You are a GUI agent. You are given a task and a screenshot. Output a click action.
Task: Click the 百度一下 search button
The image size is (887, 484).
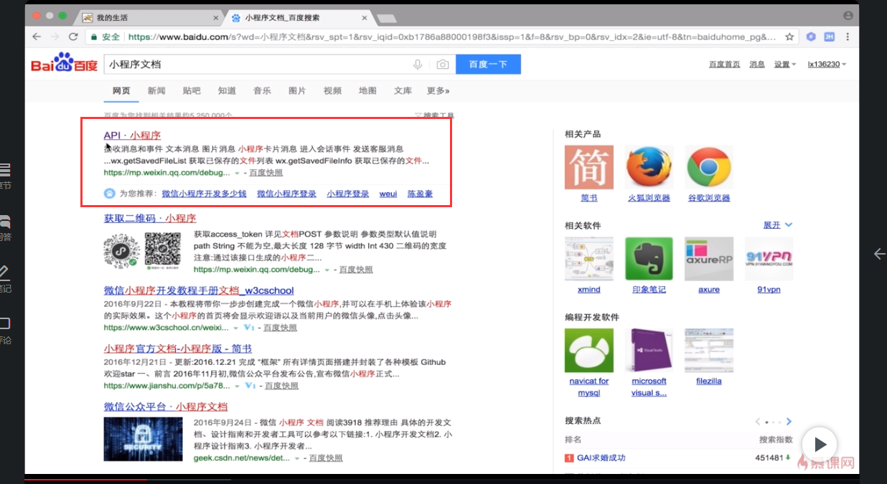[x=488, y=65]
